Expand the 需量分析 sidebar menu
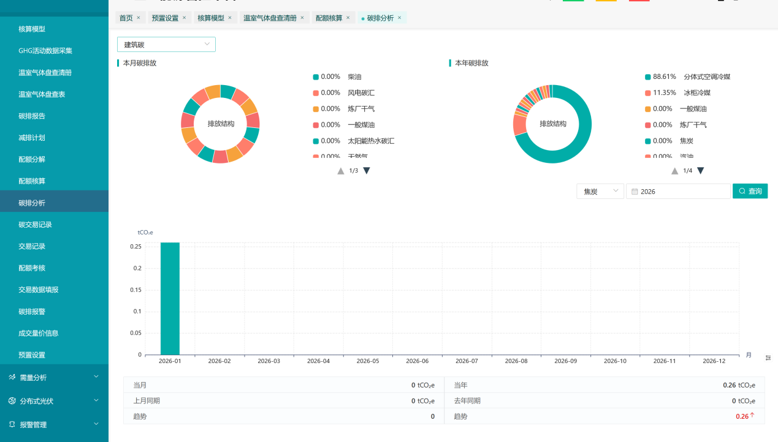 click(x=54, y=378)
